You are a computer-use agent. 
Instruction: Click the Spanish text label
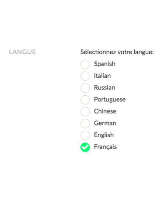105,64
